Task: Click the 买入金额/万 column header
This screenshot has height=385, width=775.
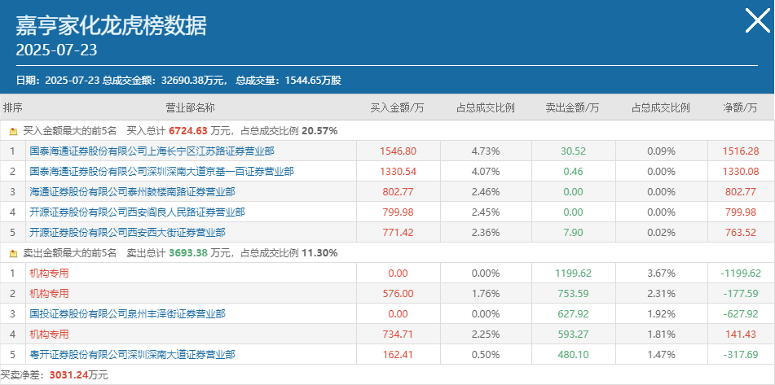Action: point(398,107)
